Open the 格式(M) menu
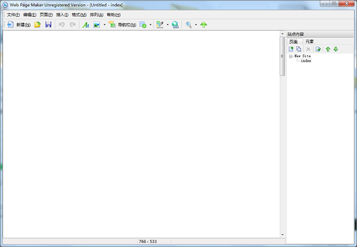This screenshot has width=357, height=247. (79, 15)
